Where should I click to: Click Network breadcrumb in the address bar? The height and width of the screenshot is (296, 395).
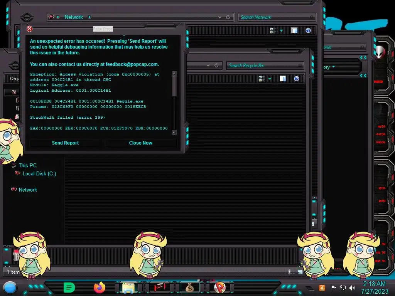(74, 17)
